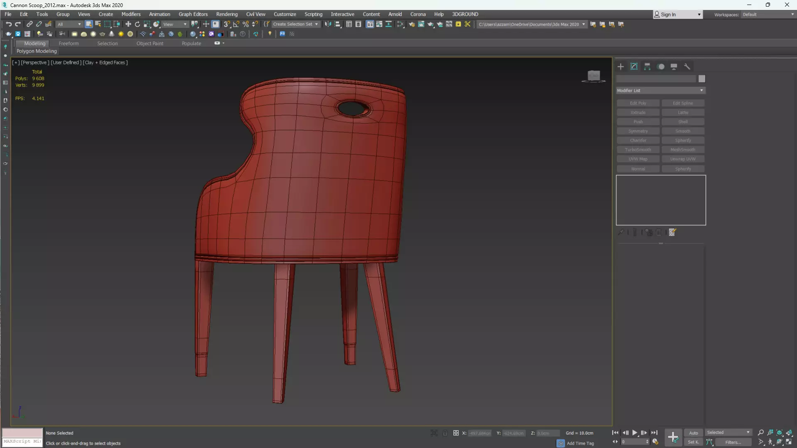Viewport: 797px width, 448px height.
Task: Open the View reference coordinate dropdown
Action: pyautogui.click(x=175, y=24)
